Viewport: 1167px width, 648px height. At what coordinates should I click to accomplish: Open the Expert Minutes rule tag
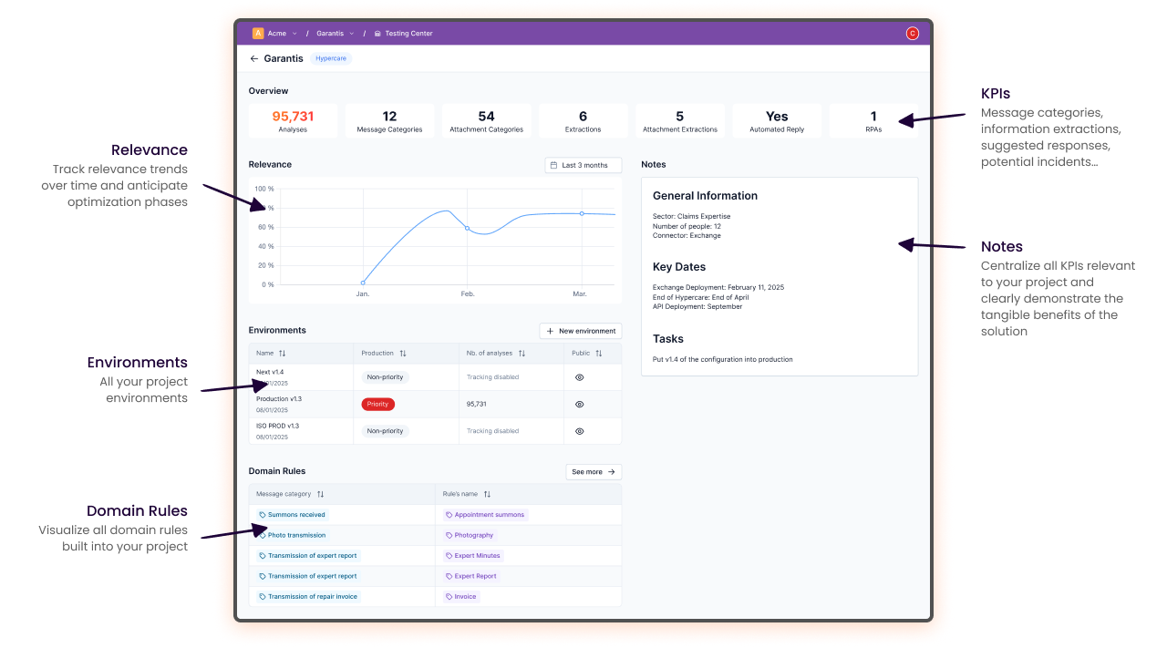click(473, 556)
